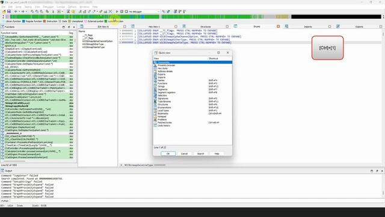Select Structures row in Quick view
Screen dimensions: 385x217
[x=192, y=104]
